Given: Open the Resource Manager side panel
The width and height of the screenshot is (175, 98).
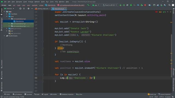Looking at the screenshot, I should click(2, 24).
